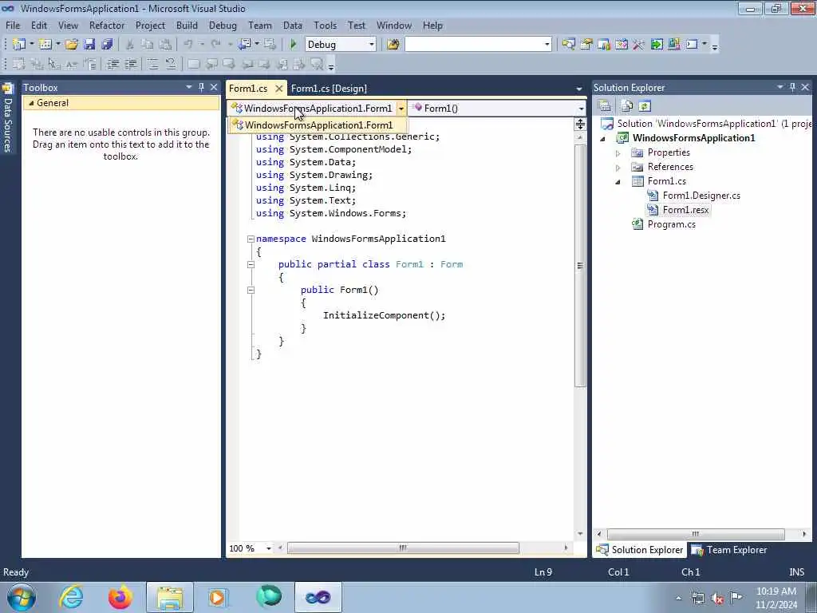Select Form1.resx in Solution Explorer

pos(685,210)
